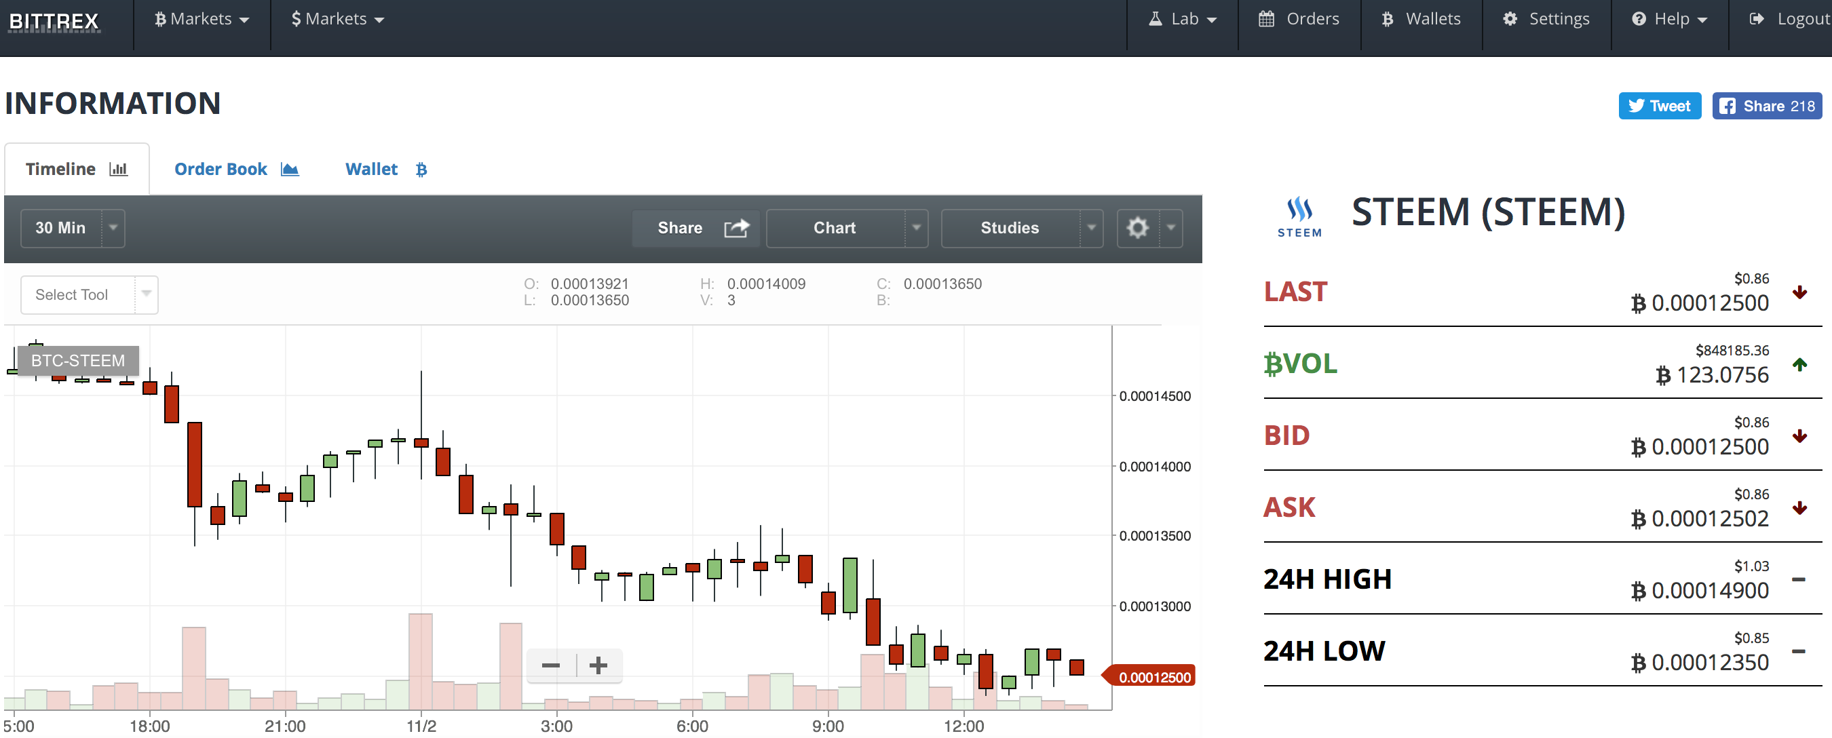Image resolution: width=1832 pixels, height=738 pixels.
Task: Click the LAST price down arrow
Action: click(1800, 292)
